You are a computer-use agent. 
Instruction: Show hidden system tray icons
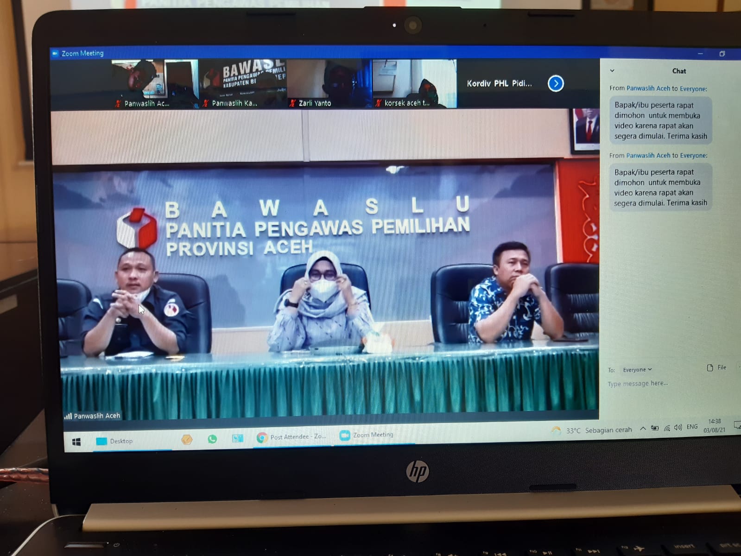pyautogui.click(x=643, y=429)
